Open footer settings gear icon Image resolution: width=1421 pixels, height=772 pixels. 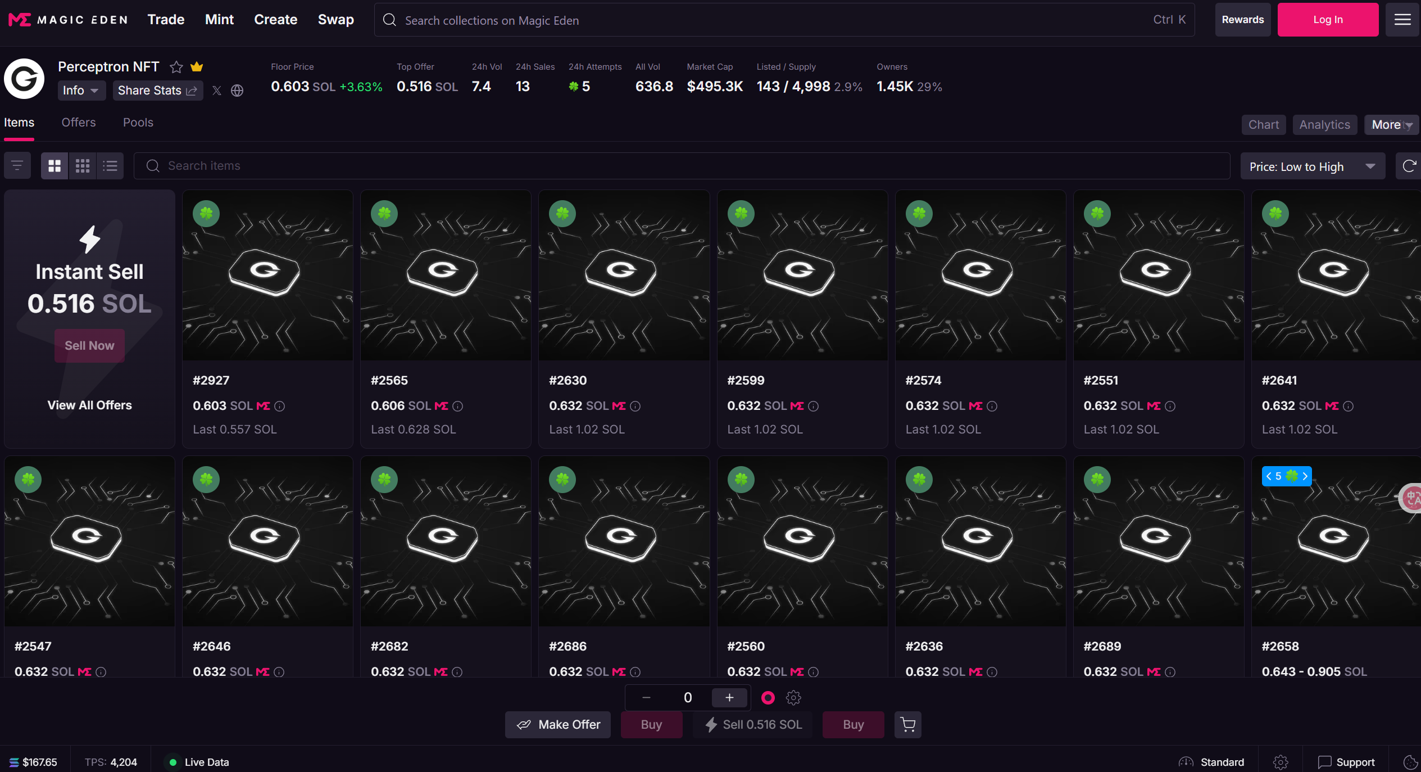(x=1281, y=762)
